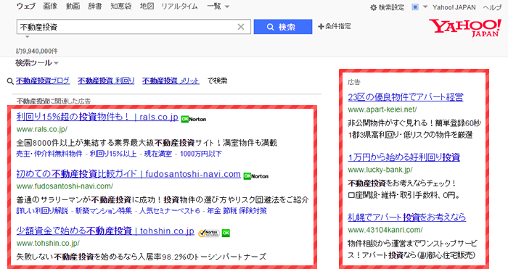Select the ウェブ search tab
Image resolution: width=508 pixels, height=269 pixels.
pos(26,6)
